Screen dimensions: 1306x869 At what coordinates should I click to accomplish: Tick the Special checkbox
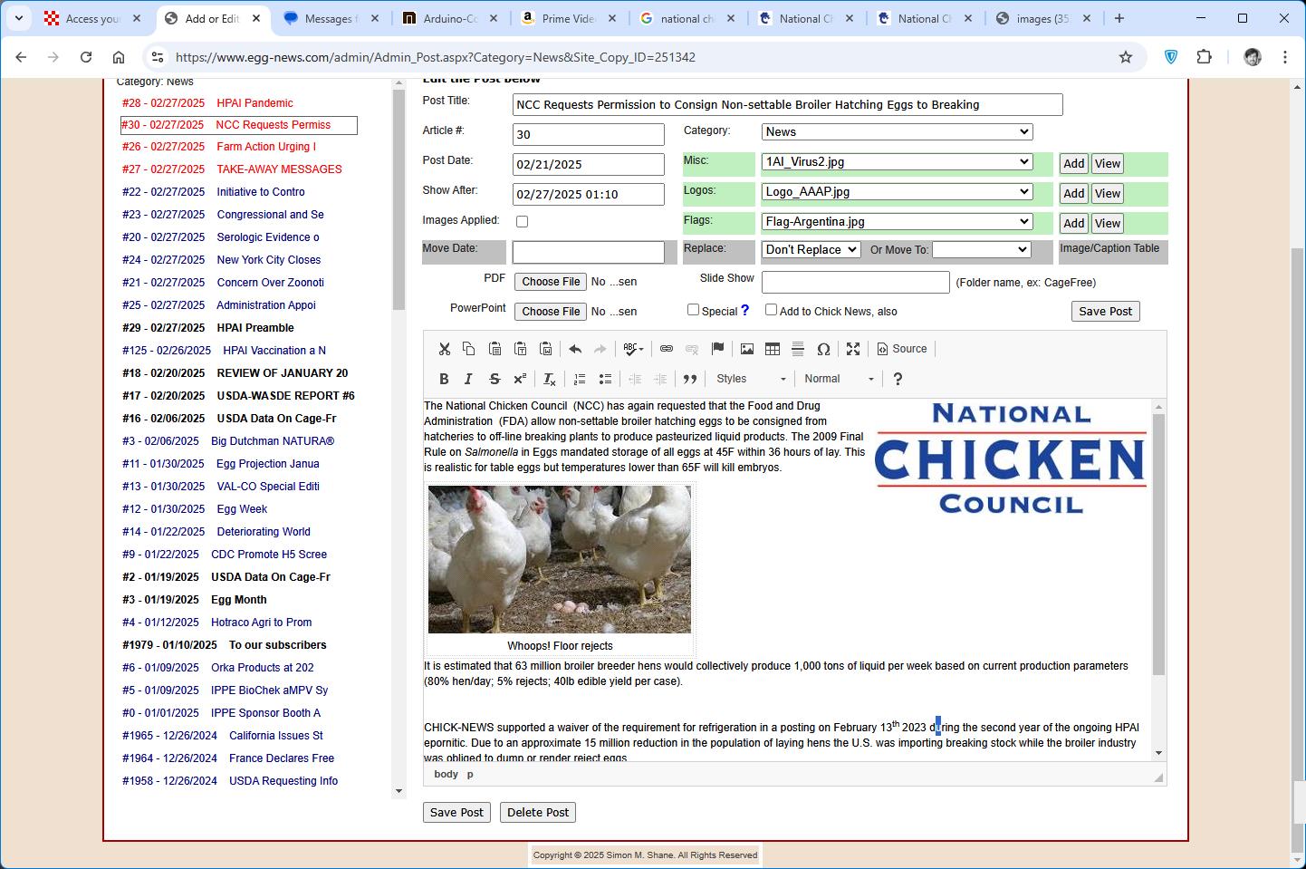[693, 310]
